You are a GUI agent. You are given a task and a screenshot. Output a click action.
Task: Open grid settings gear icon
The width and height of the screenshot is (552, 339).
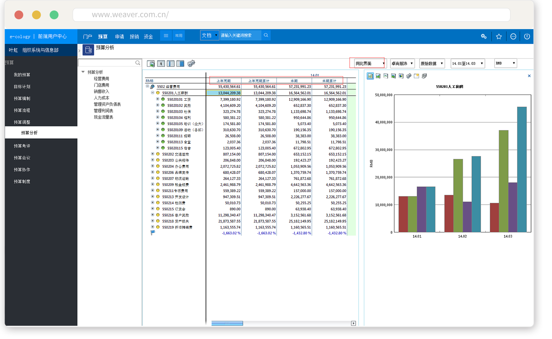coord(191,64)
